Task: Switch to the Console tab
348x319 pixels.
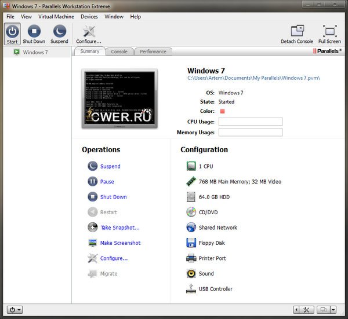Action: (119, 52)
